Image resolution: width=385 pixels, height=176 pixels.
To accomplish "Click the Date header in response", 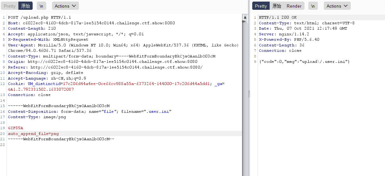I will pyautogui.click(x=303, y=28).
